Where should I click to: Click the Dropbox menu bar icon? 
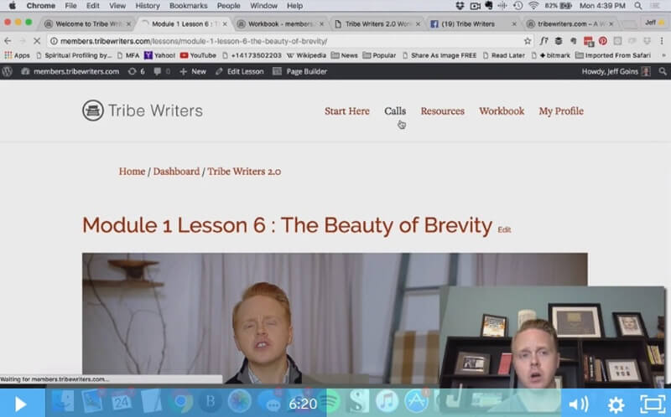460,6
